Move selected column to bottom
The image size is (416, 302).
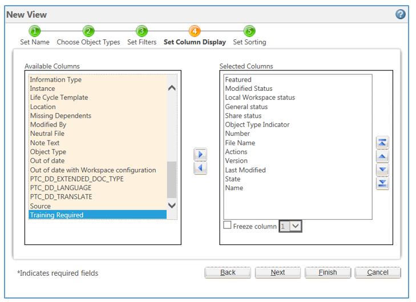[x=382, y=183]
